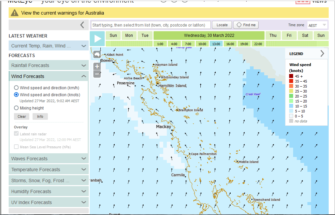335x215 pixels.
Task: Click the warning triangle icon
Action: point(15,13)
